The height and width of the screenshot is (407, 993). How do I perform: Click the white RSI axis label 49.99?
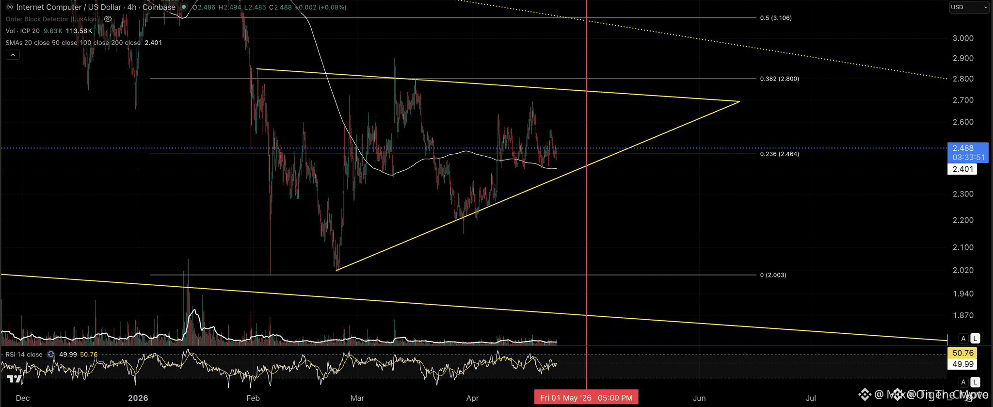point(962,364)
